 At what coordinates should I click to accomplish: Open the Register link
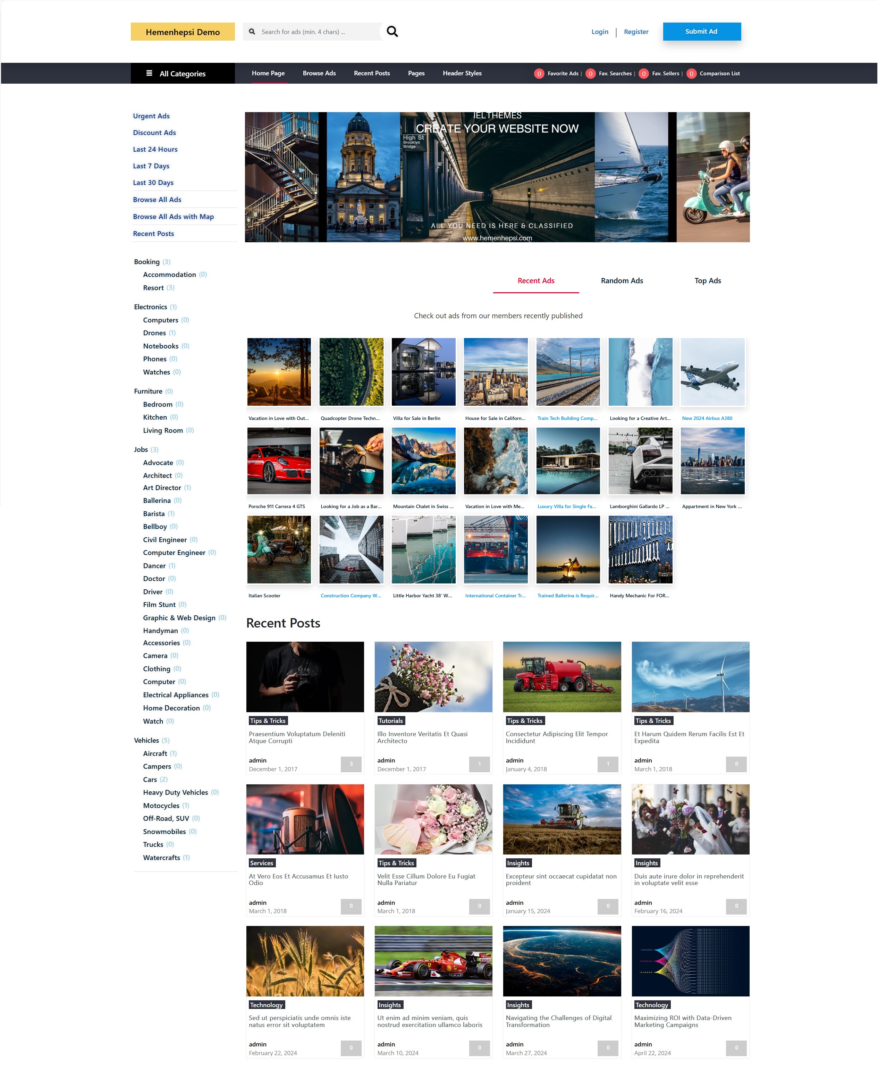pyautogui.click(x=636, y=31)
